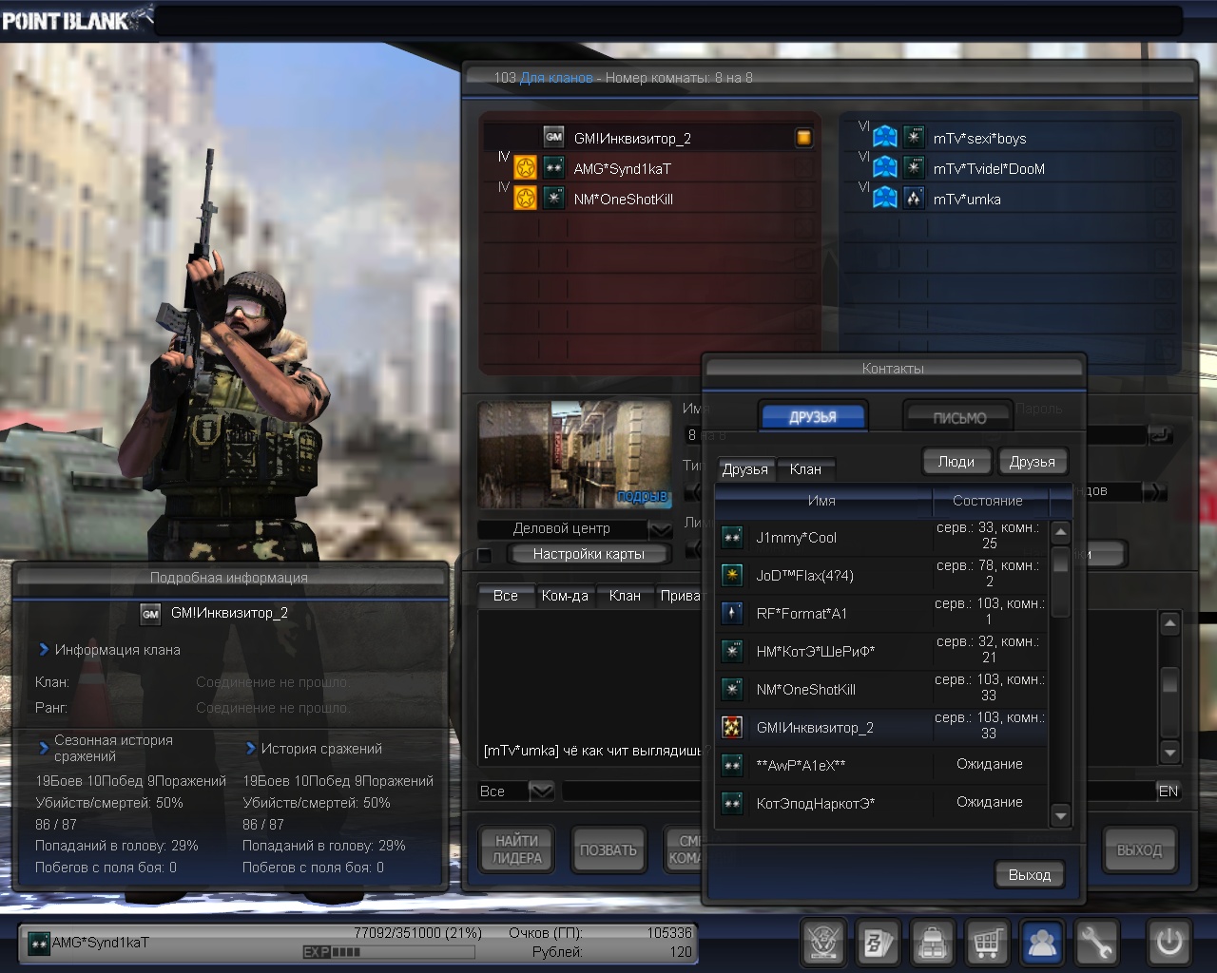Select the Ком-да chat tab
The width and height of the screenshot is (1217, 973).
(x=565, y=596)
